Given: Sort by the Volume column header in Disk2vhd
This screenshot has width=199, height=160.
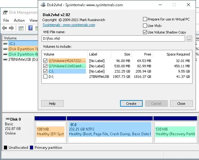Looking at the screenshot, I should click(x=64, y=54).
